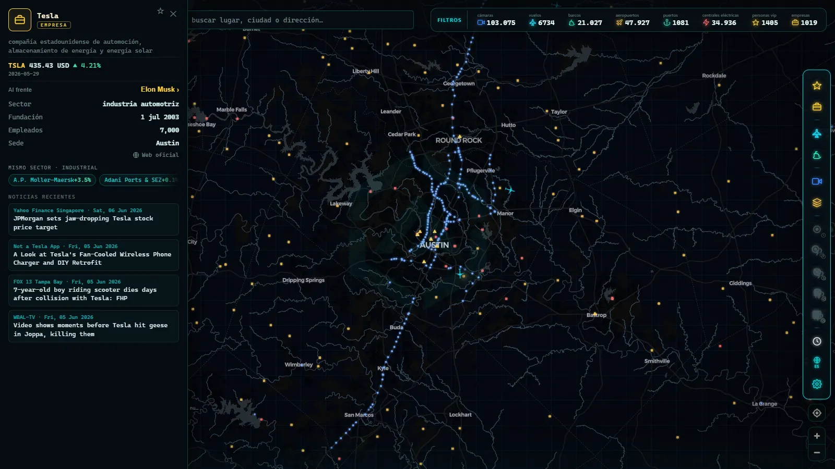
Task: Zoom in with the plus button
Action: pyautogui.click(x=817, y=436)
